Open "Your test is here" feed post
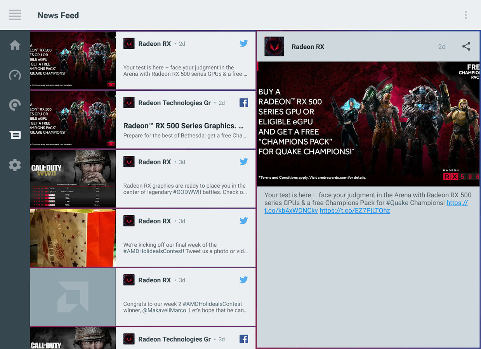481x349 pixels. [185, 71]
